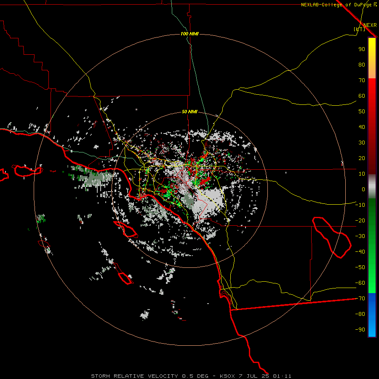Click the "-30" velocity scale label
The width and height of the screenshot is (379, 379).
pyautogui.click(x=360, y=236)
